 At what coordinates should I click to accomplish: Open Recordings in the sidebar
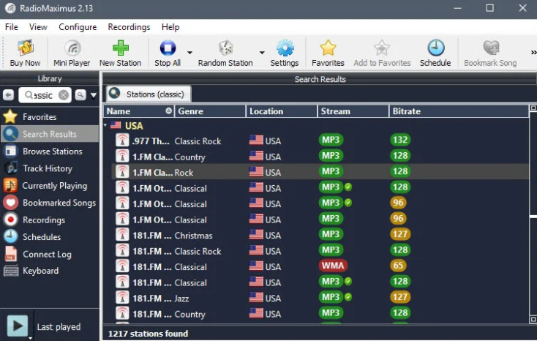pyautogui.click(x=49, y=220)
